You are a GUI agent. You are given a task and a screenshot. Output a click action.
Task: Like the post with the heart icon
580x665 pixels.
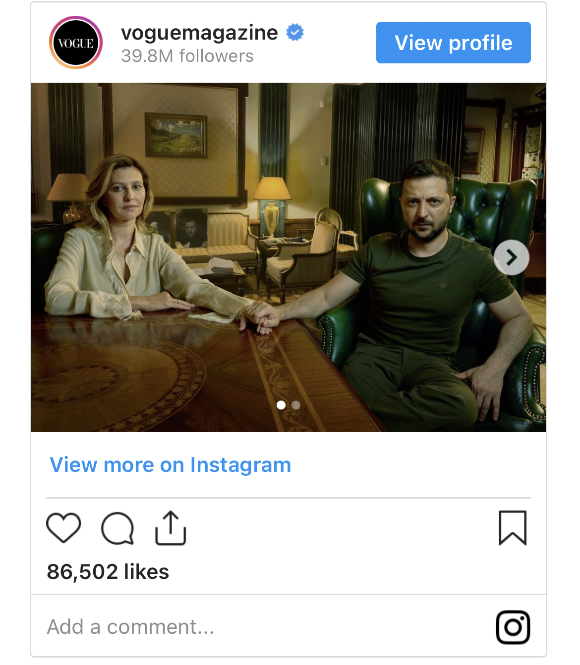click(63, 528)
